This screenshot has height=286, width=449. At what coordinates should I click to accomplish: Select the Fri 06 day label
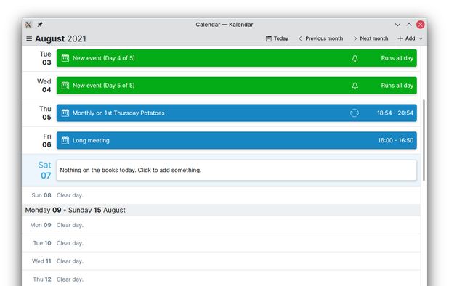tap(46, 140)
